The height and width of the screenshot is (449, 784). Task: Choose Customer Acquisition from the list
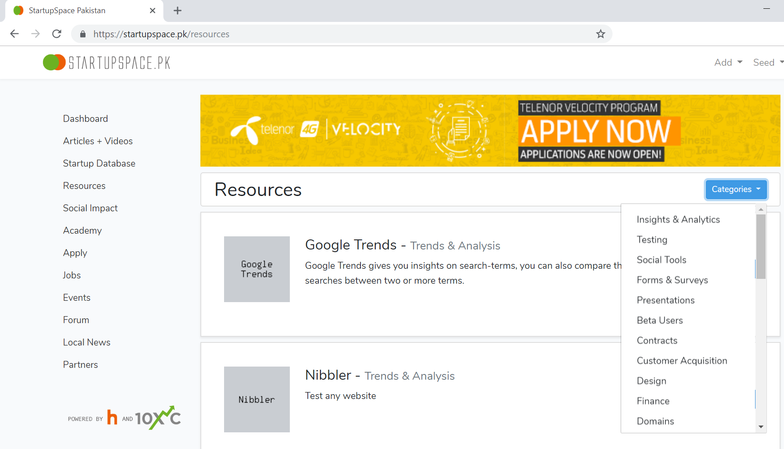[681, 361]
